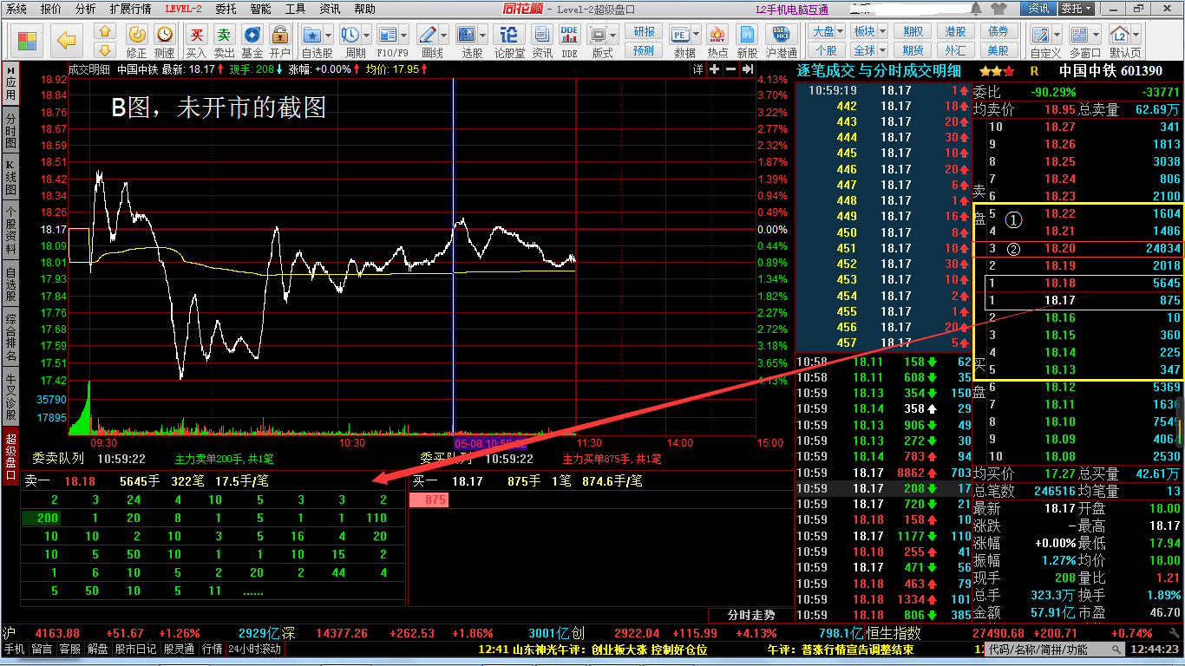Open the 选股 stock picker icon
The image size is (1185, 666).
(x=467, y=35)
